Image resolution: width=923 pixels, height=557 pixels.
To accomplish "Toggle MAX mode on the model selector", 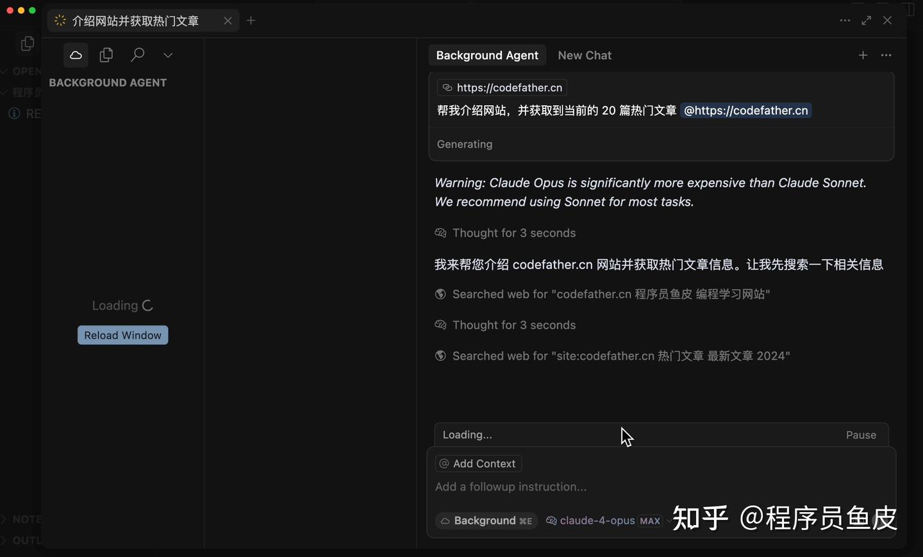I will coord(649,521).
